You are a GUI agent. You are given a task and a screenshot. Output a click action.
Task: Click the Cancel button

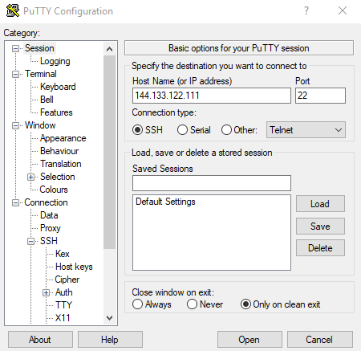pyautogui.click(x=320, y=340)
